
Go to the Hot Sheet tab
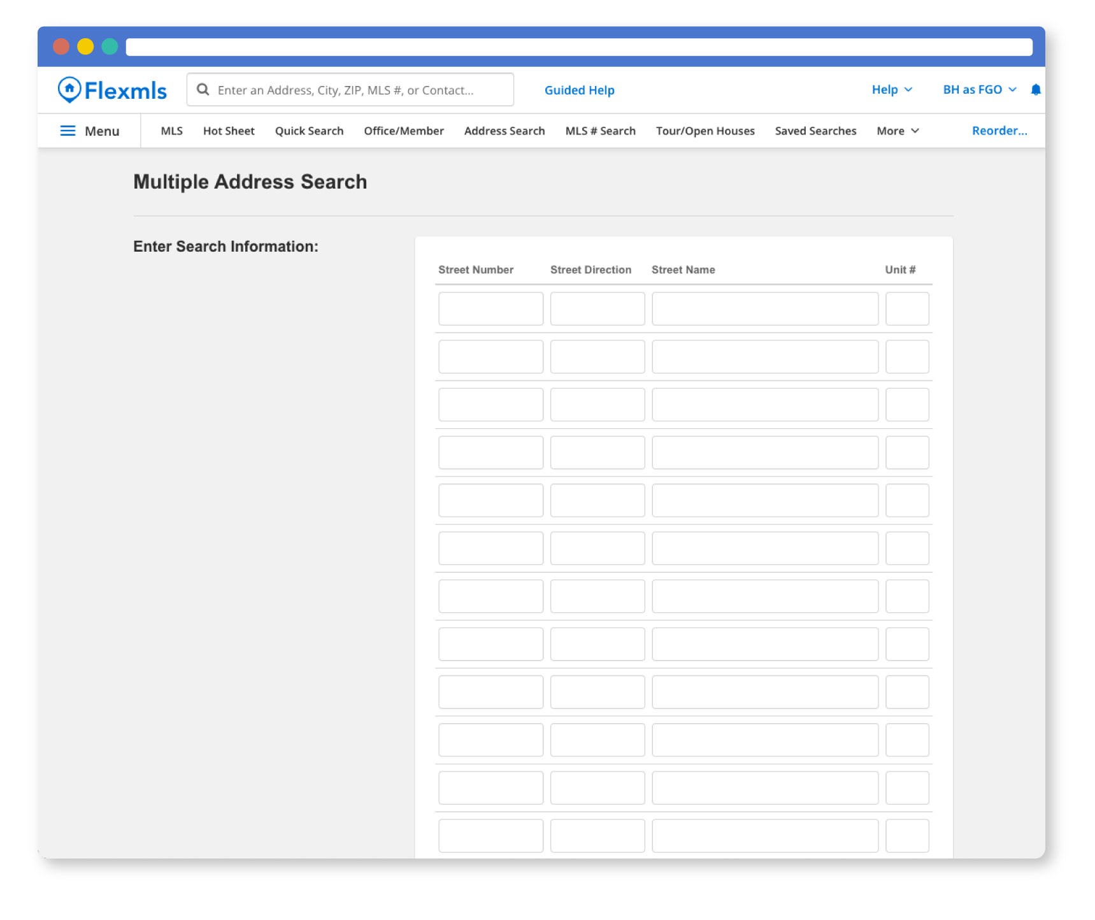(229, 131)
